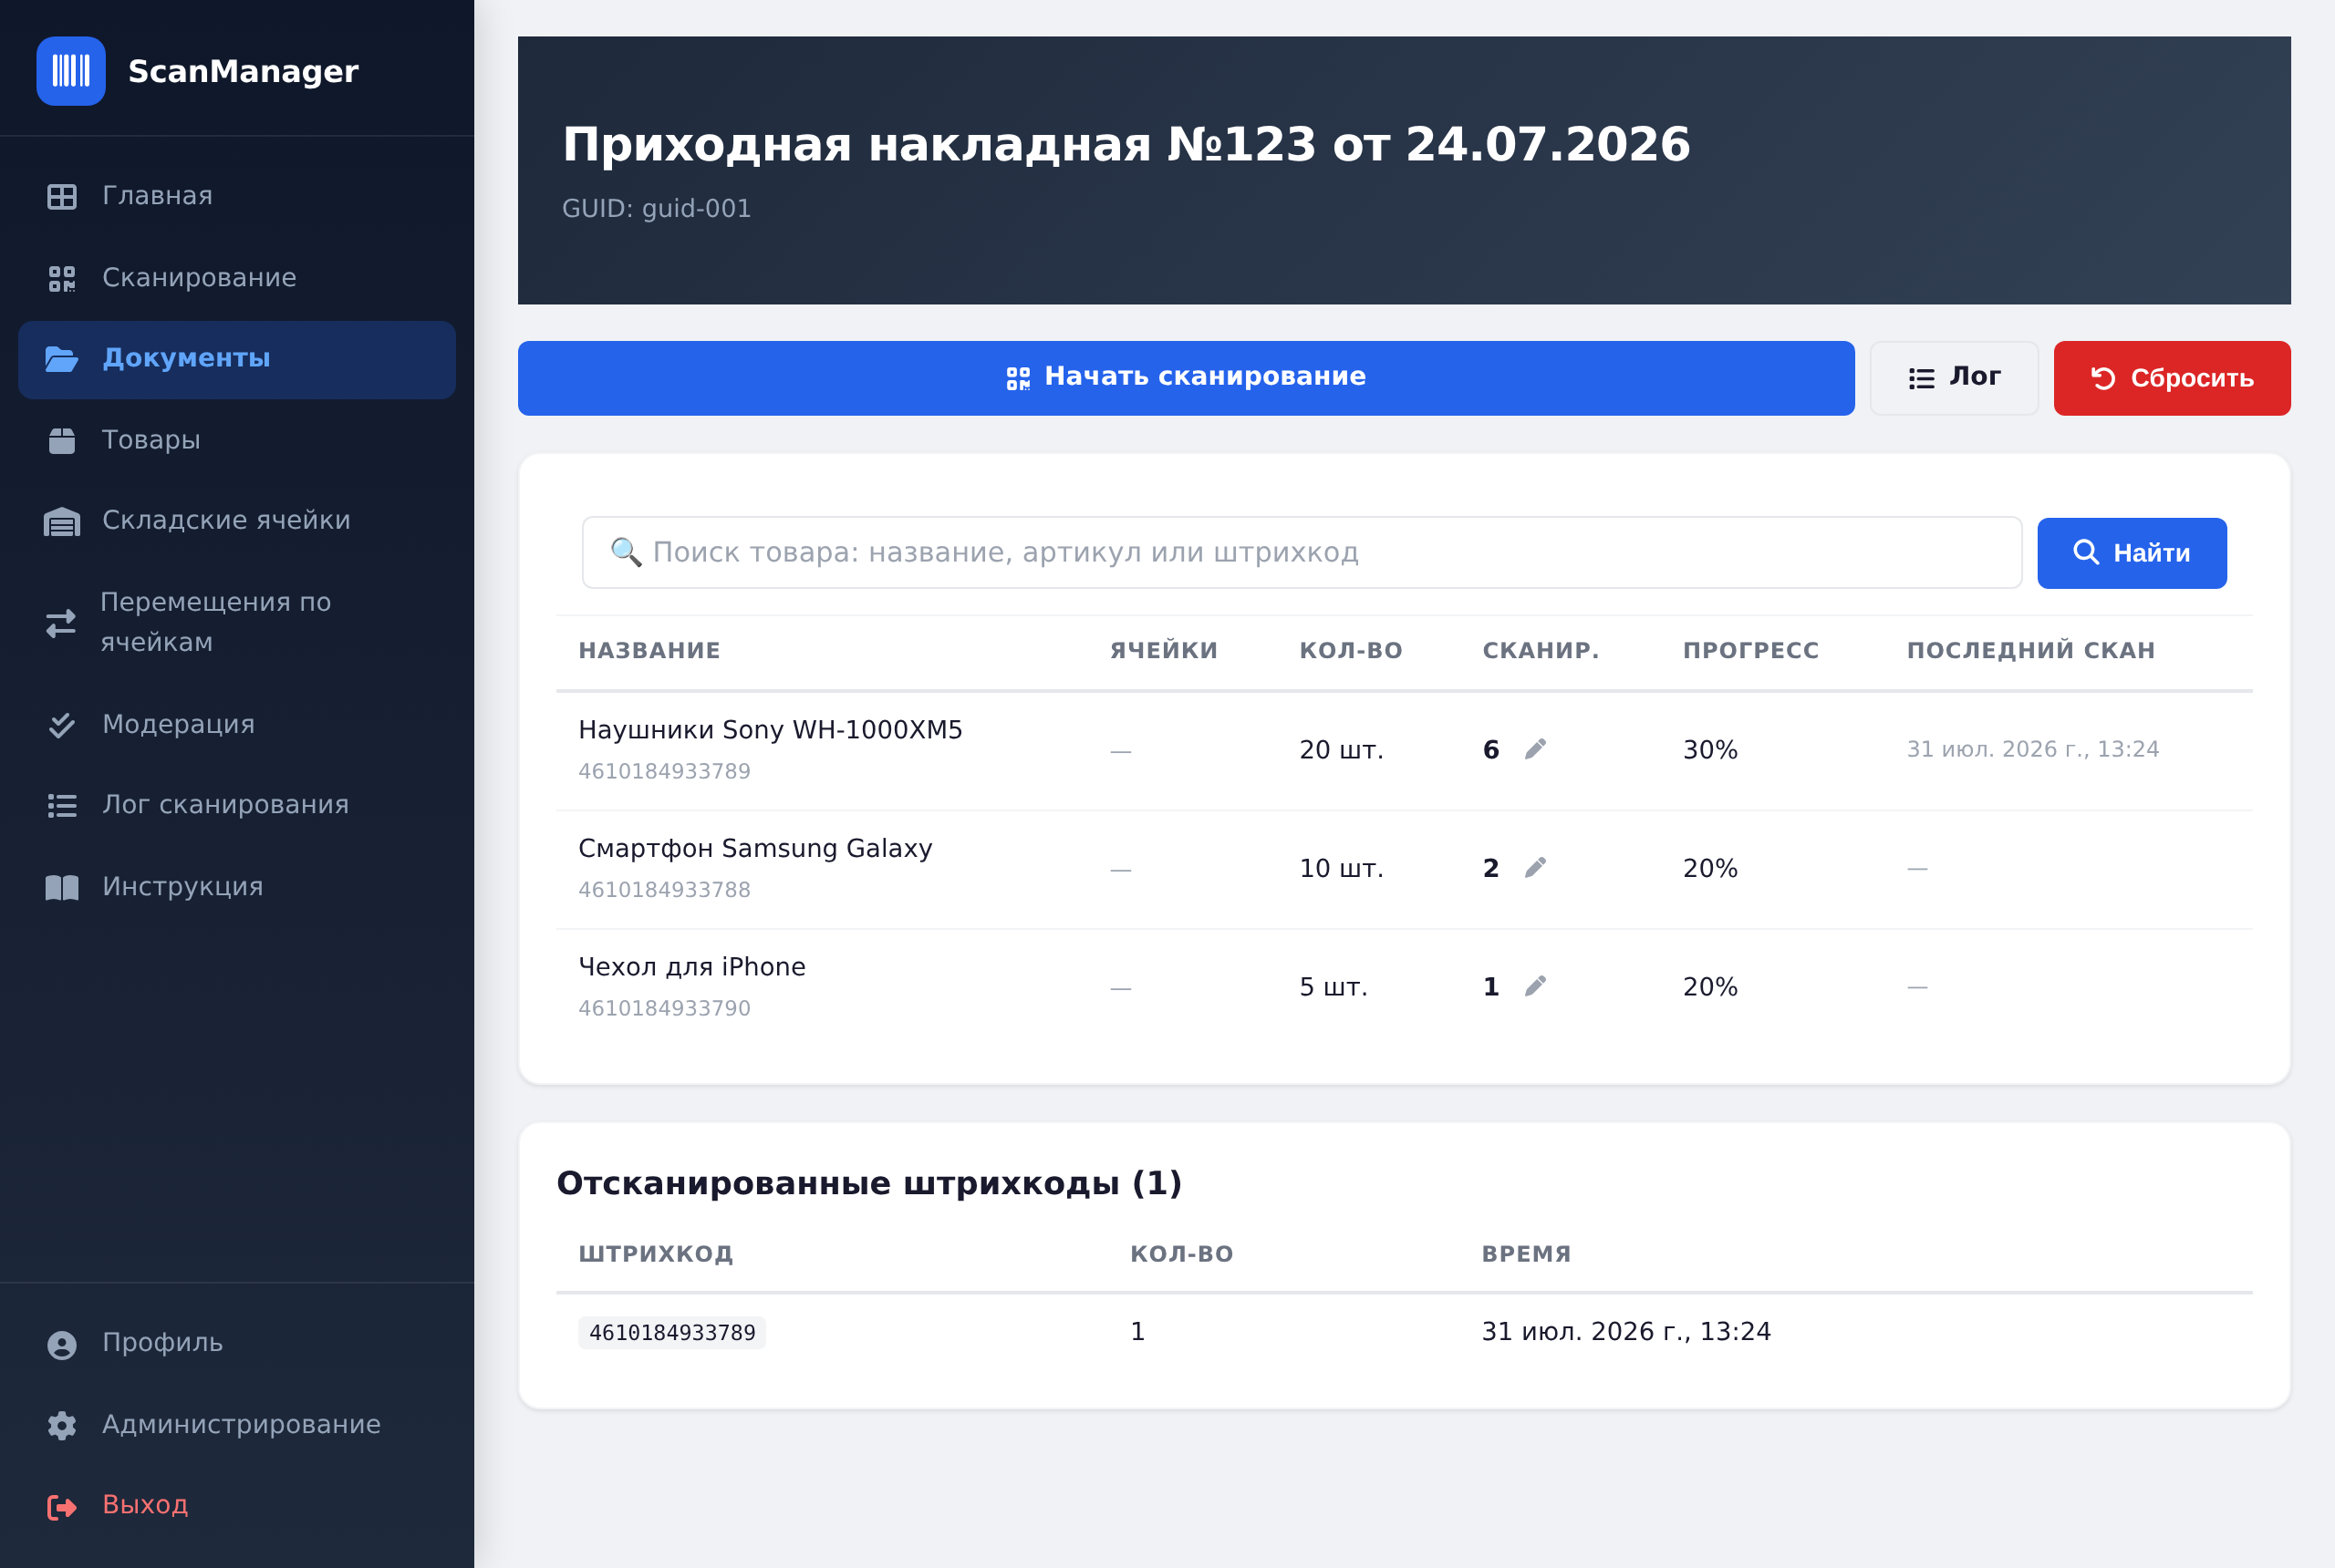Click the ПОСЛЕДНИЙ СКАН column header
The image size is (2335, 1568).
tap(2031, 650)
